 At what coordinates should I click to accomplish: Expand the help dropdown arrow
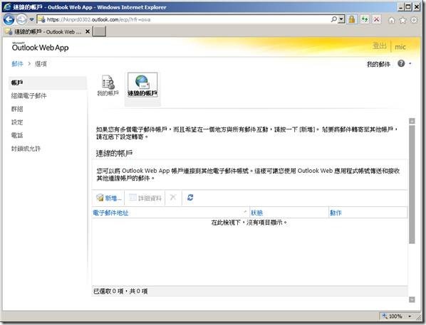[410, 64]
